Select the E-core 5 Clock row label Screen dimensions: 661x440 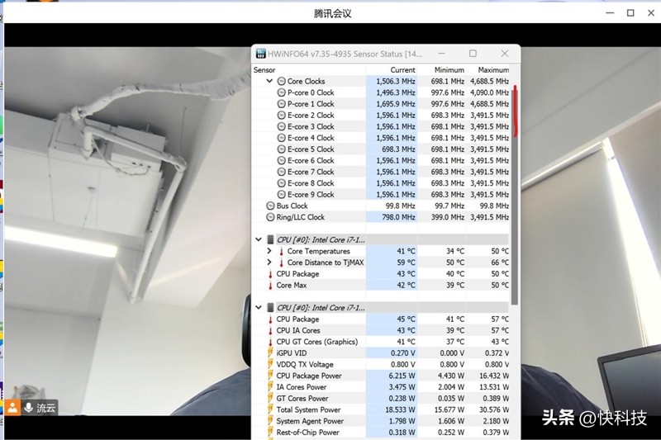pyautogui.click(x=311, y=149)
